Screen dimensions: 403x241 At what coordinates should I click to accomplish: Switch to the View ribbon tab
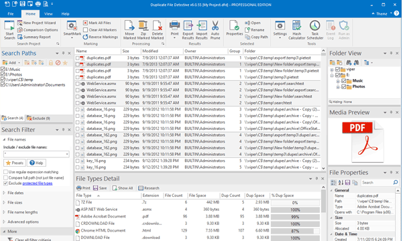pos(48,14)
